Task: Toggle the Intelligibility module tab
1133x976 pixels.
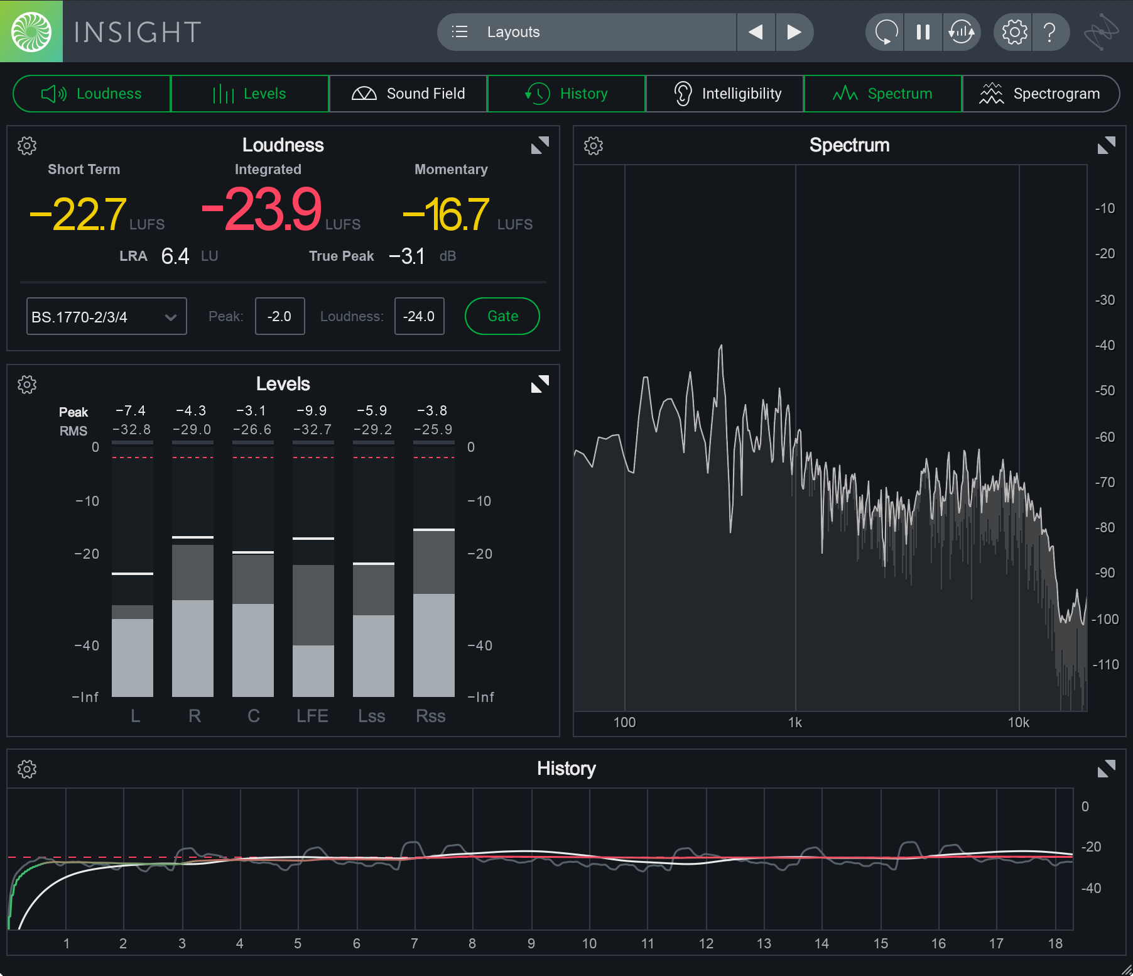Action: coord(725,94)
